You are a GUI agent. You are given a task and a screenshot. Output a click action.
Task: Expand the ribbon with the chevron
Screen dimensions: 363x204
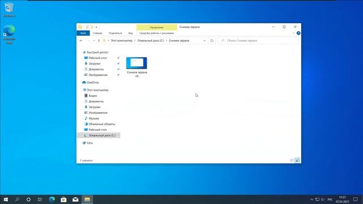pos(293,33)
